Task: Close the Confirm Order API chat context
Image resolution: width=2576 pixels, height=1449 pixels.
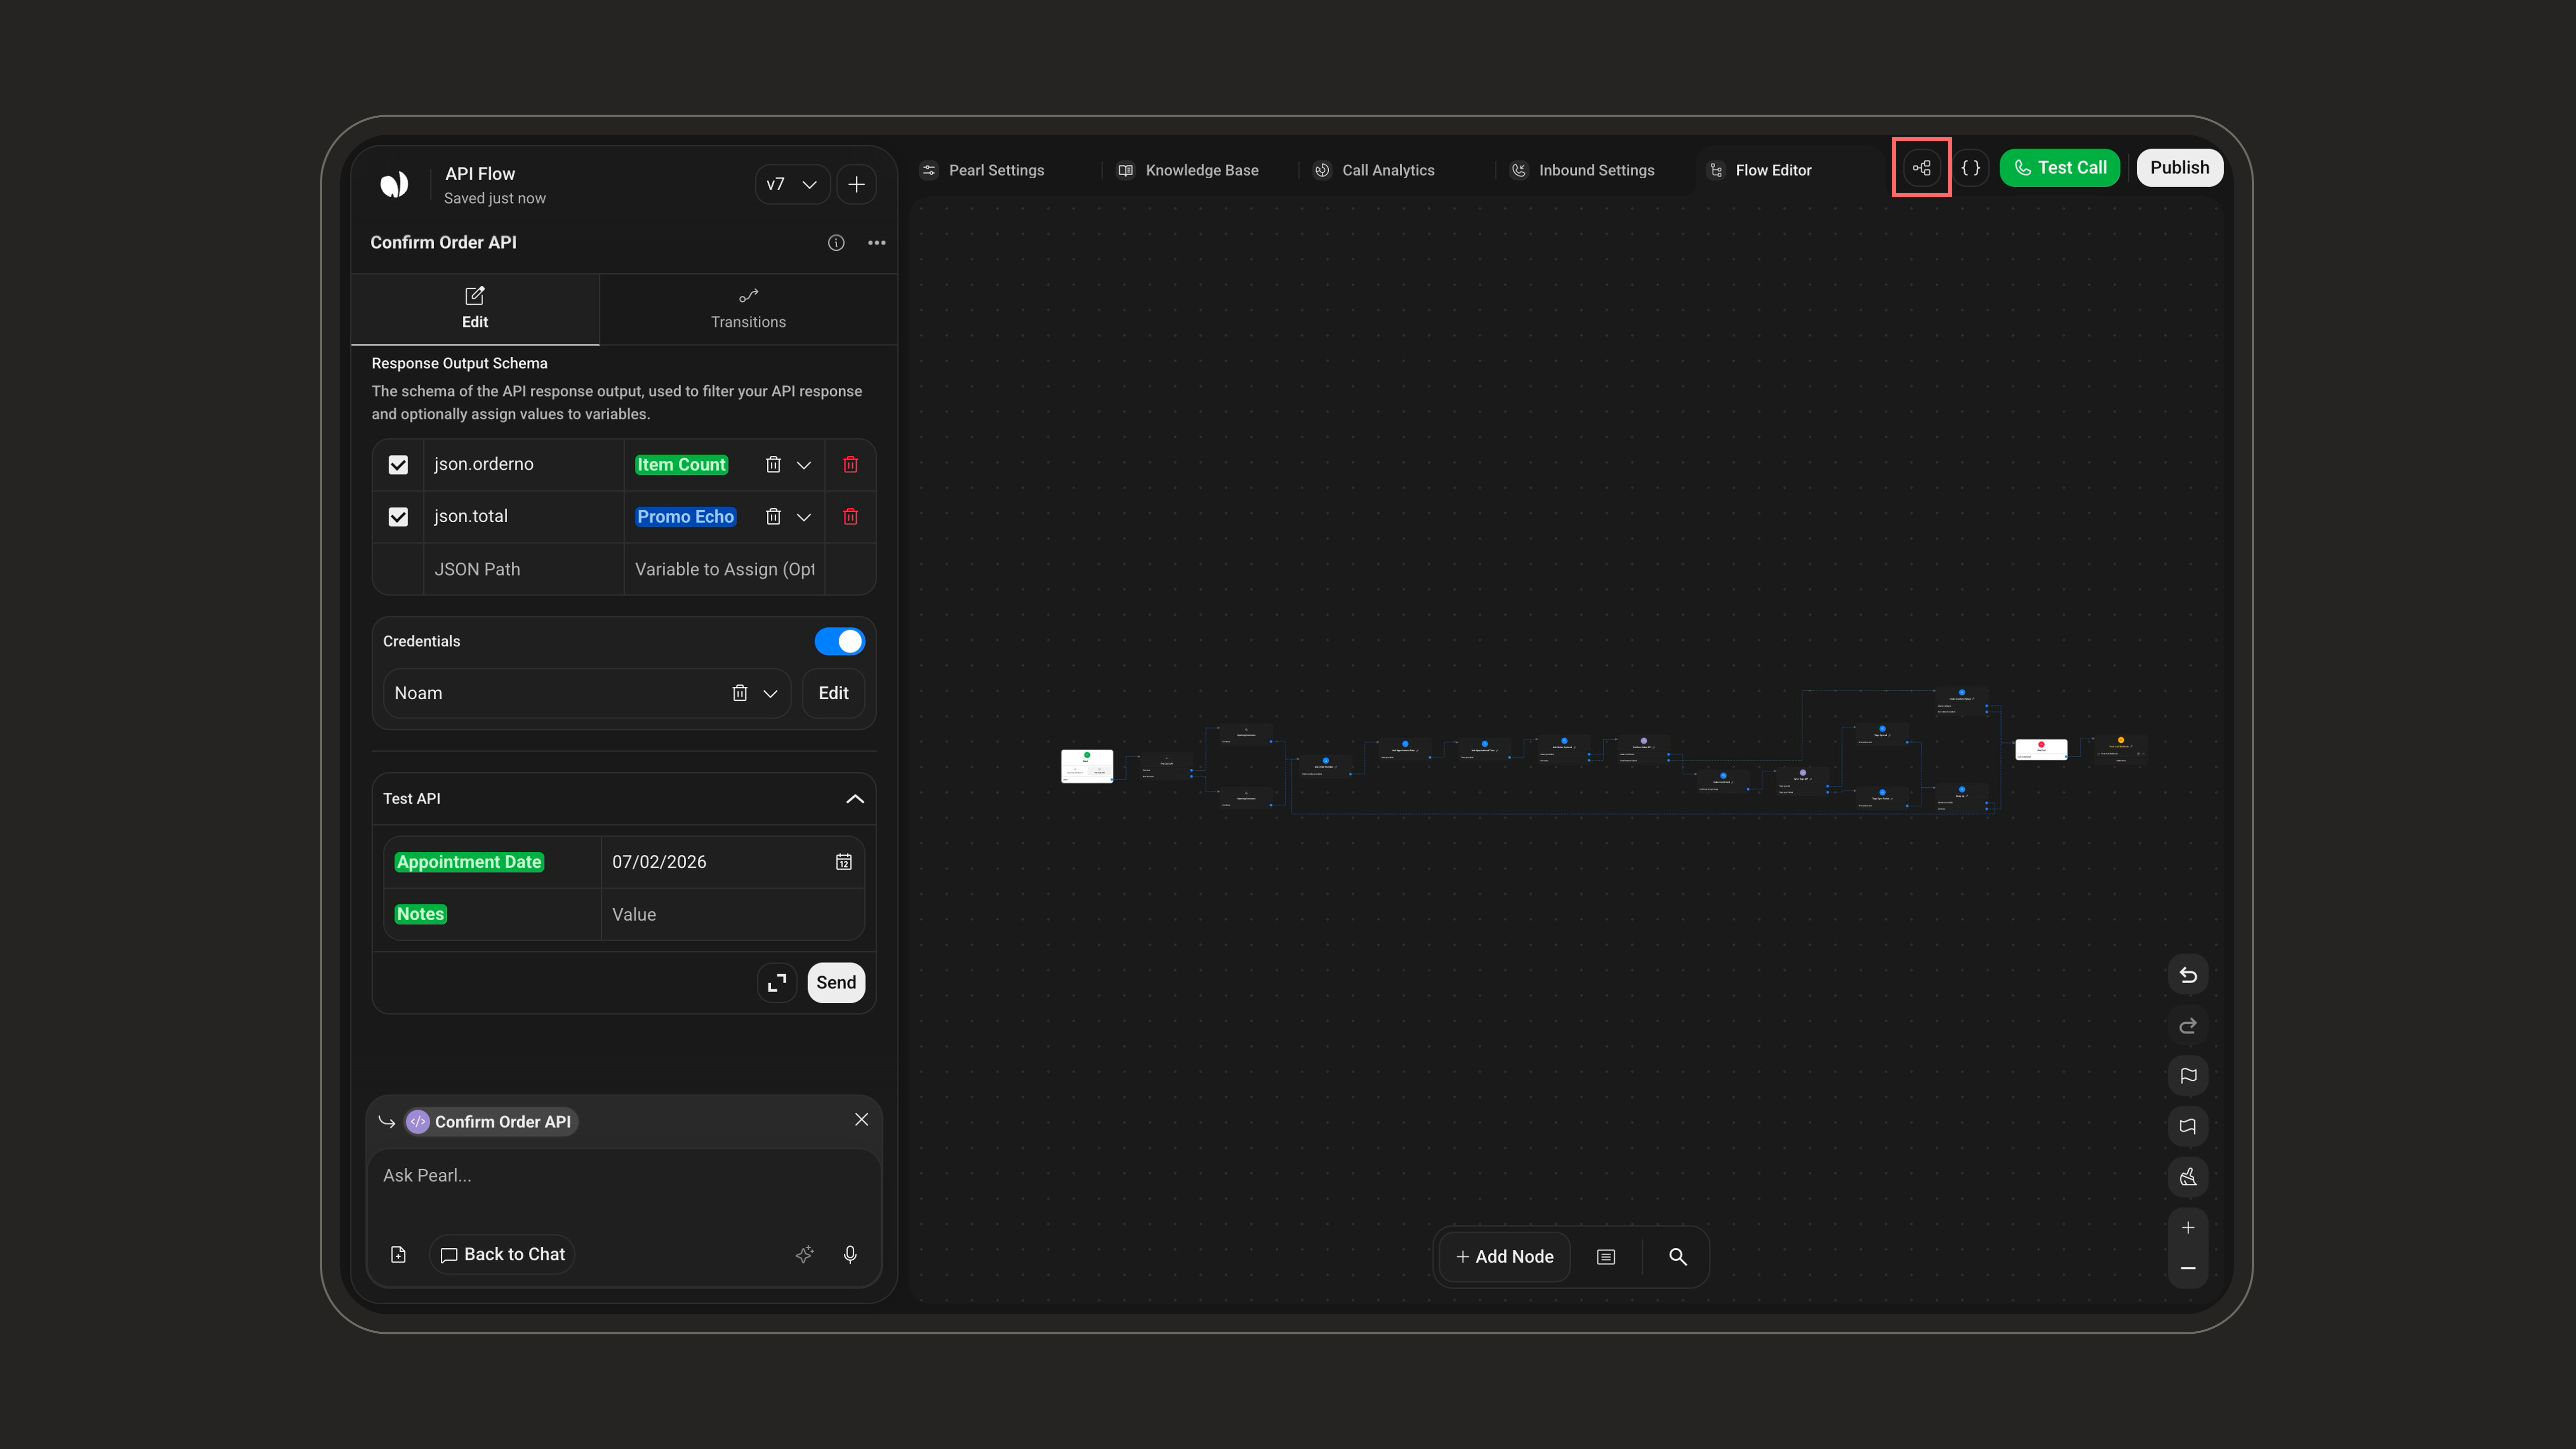Action: tap(862, 1120)
